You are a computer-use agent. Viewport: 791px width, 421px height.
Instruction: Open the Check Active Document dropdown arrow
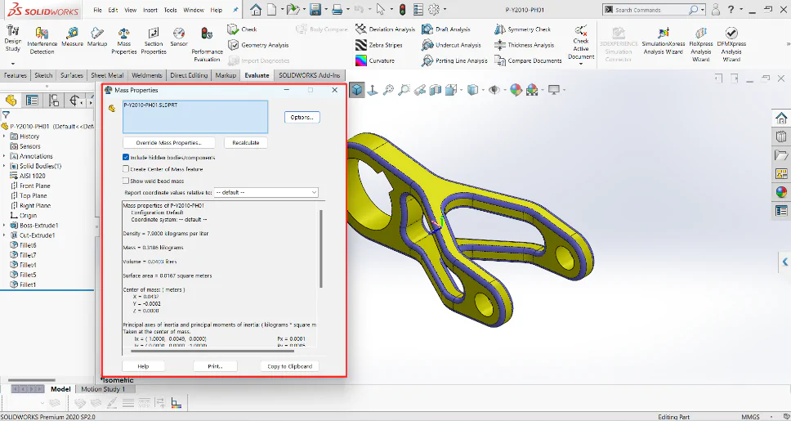(x=580, y=64)
